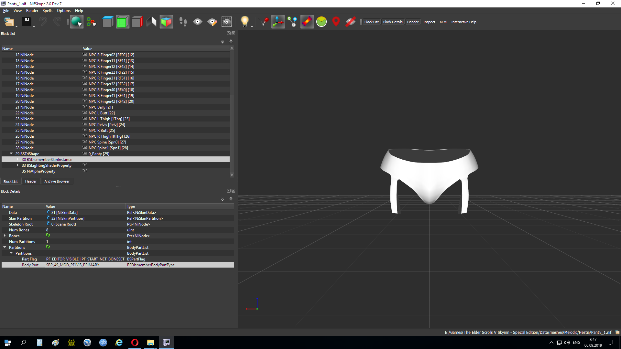Image resolution: width=621 pixels, height=349 pixels.
Task: Click the Save floppy disk icon
Action: pyautogui.click(x=27, y=22)
